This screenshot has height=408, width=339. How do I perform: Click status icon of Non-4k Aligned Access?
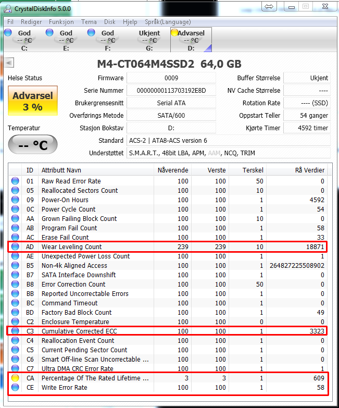tap(15, 265)
